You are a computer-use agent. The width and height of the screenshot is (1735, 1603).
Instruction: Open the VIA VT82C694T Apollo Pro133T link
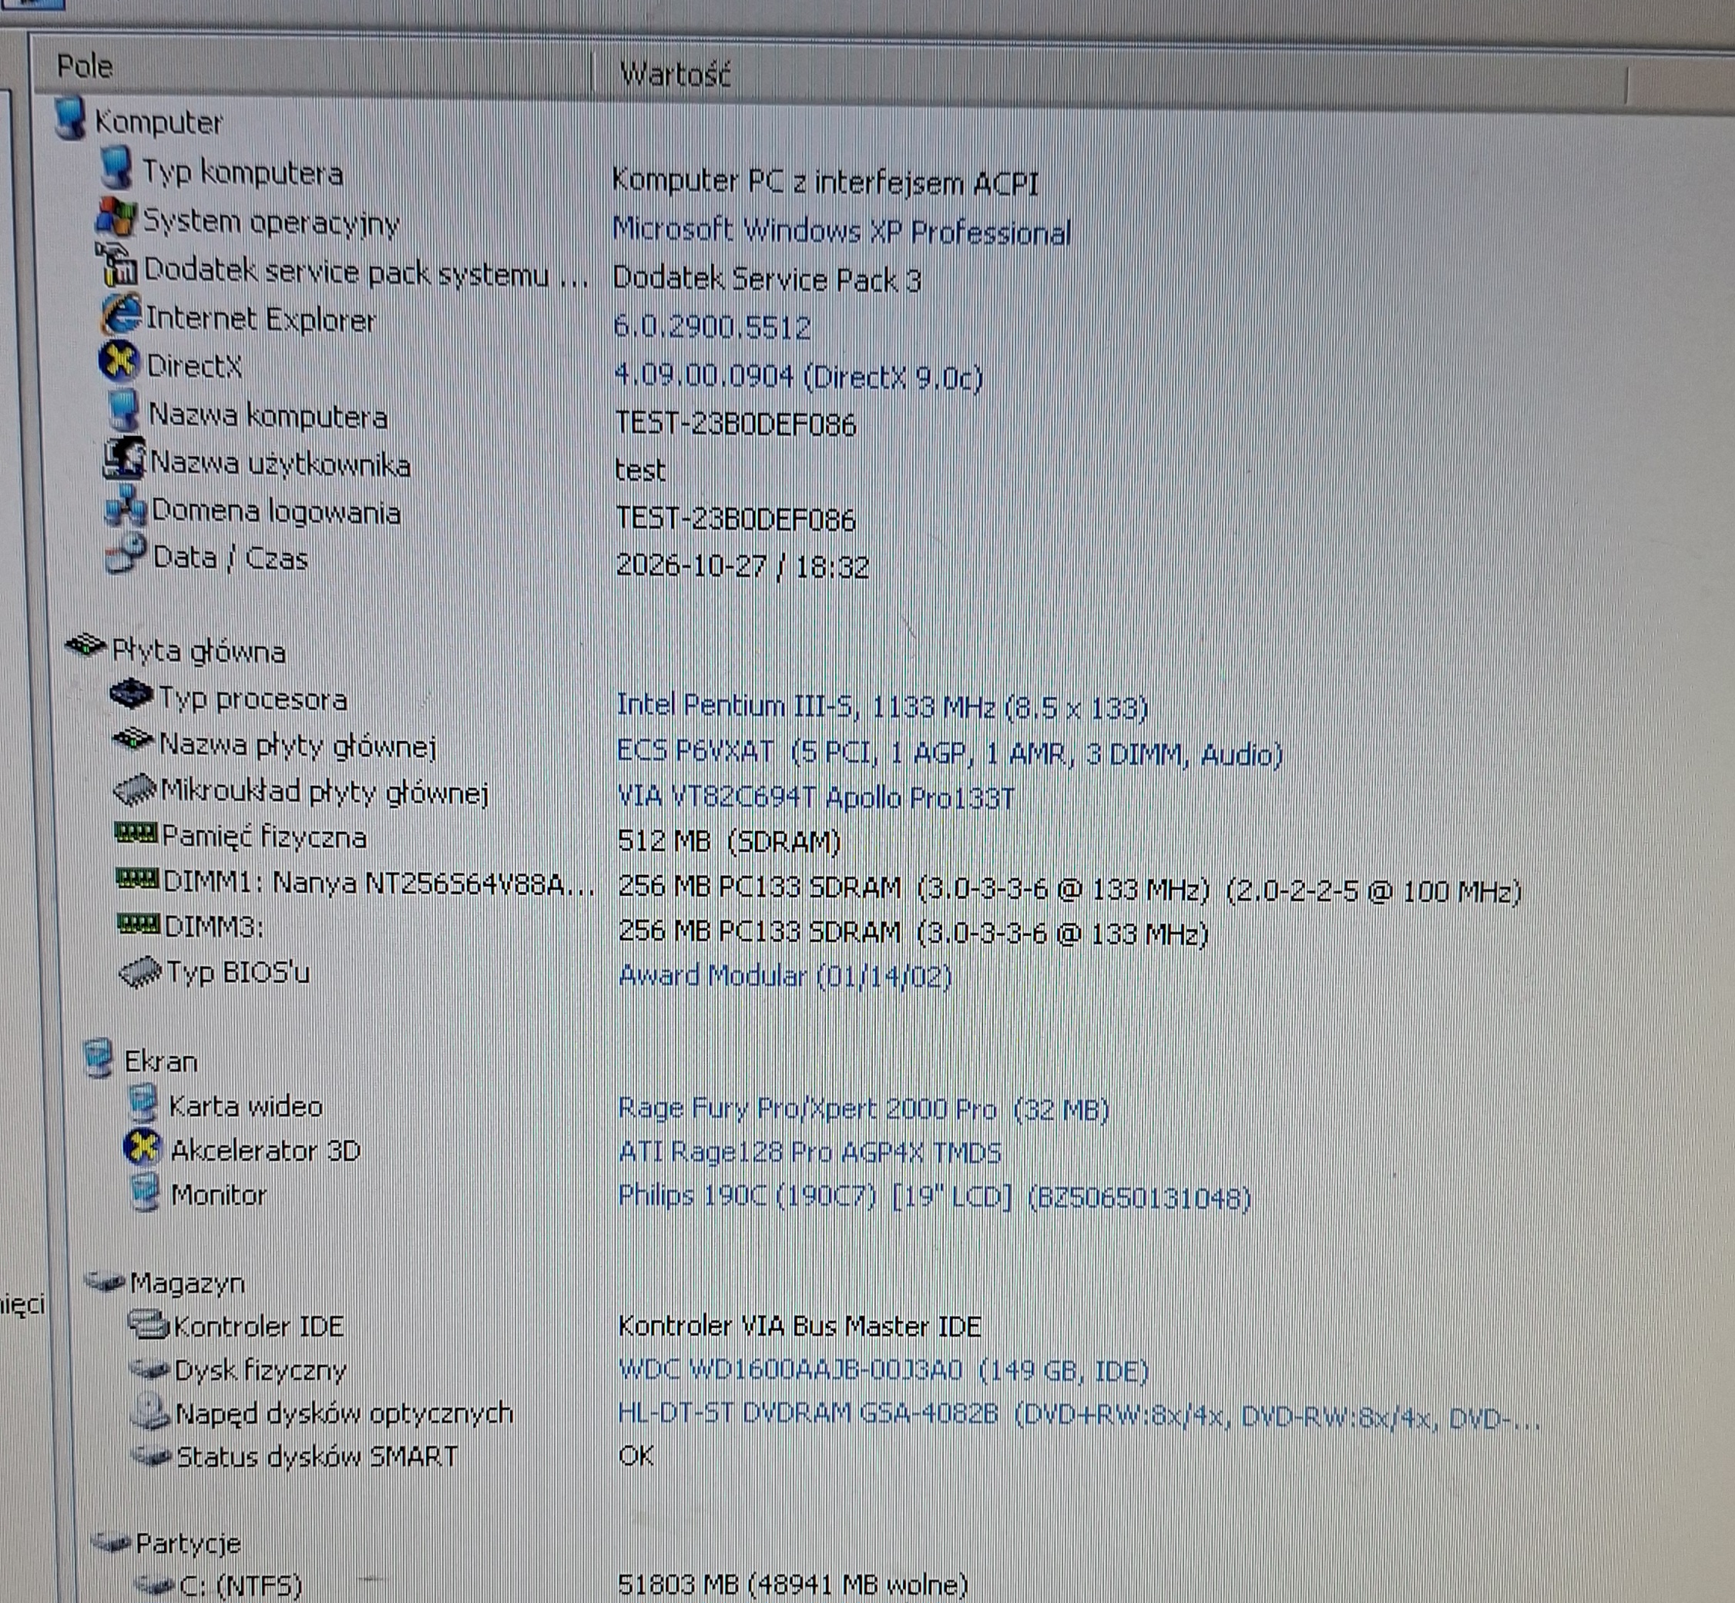point(815,796)
